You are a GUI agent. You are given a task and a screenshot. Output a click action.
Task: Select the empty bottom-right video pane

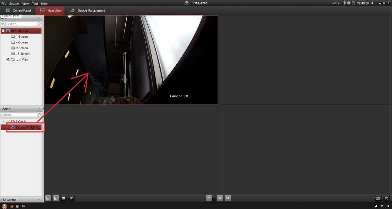(x=305, y=149)
